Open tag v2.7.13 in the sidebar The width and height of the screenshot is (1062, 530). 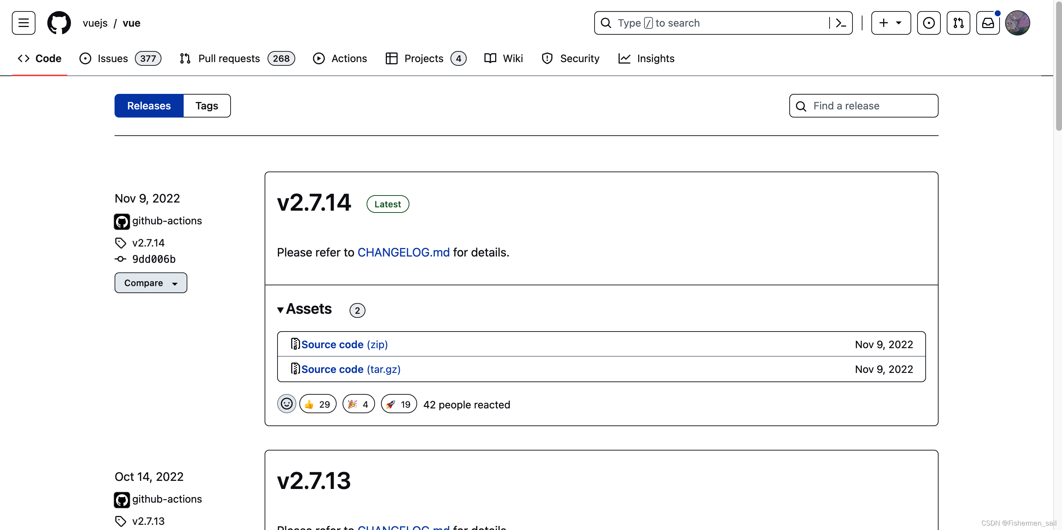tap(149, 521)
